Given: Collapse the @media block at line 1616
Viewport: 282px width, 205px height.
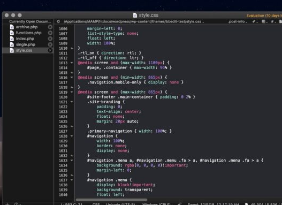Looking at the screenshot, I should coord(72,78).
